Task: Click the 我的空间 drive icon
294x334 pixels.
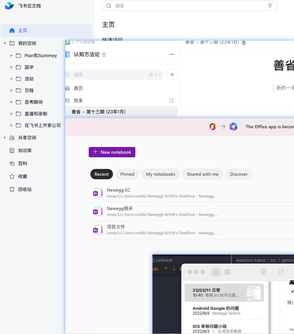Action: pyautogui.click(x=12, y=44)
